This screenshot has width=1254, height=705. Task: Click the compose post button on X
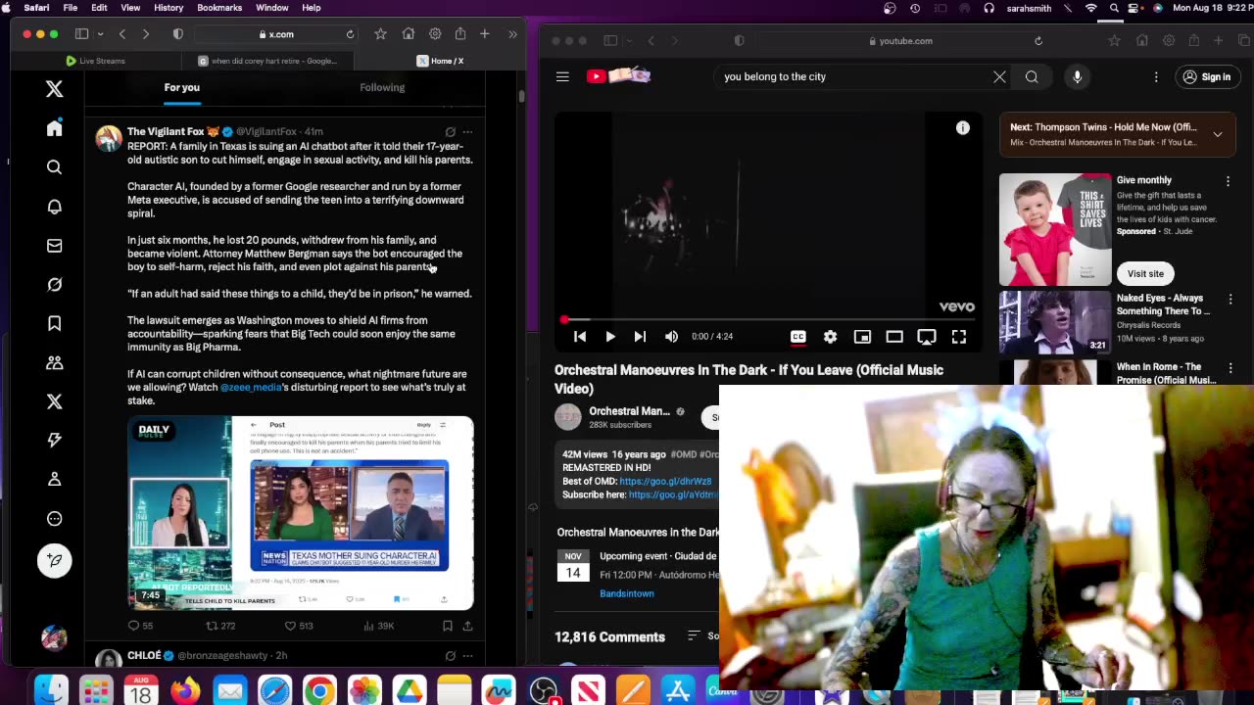[55, 560]
